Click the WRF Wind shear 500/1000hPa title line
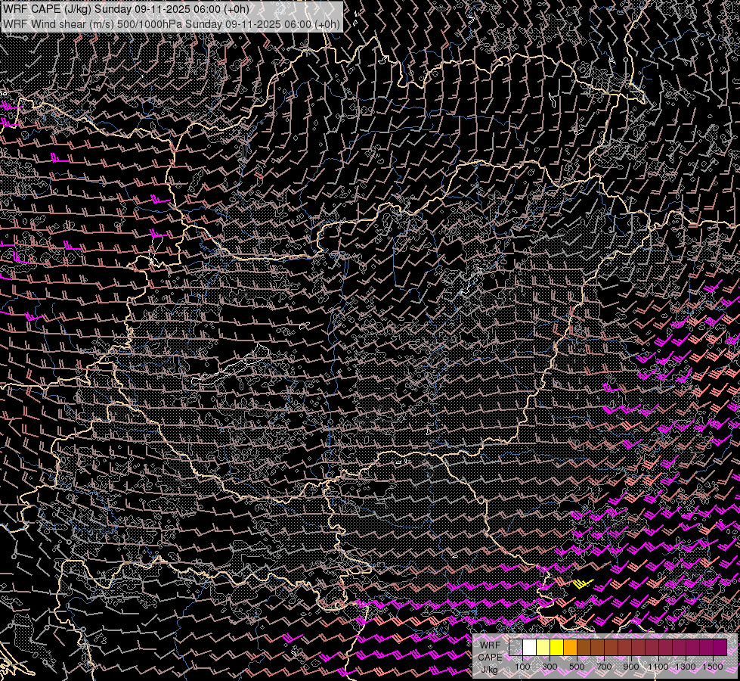The height and width of the screenshot is (681, 740). [x=172, y=24]
